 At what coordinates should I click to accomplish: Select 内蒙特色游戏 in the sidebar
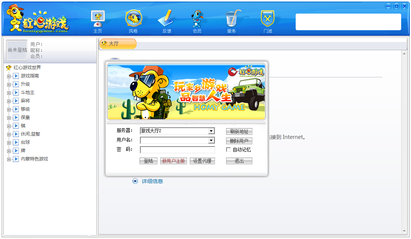[x=34, y=159]
